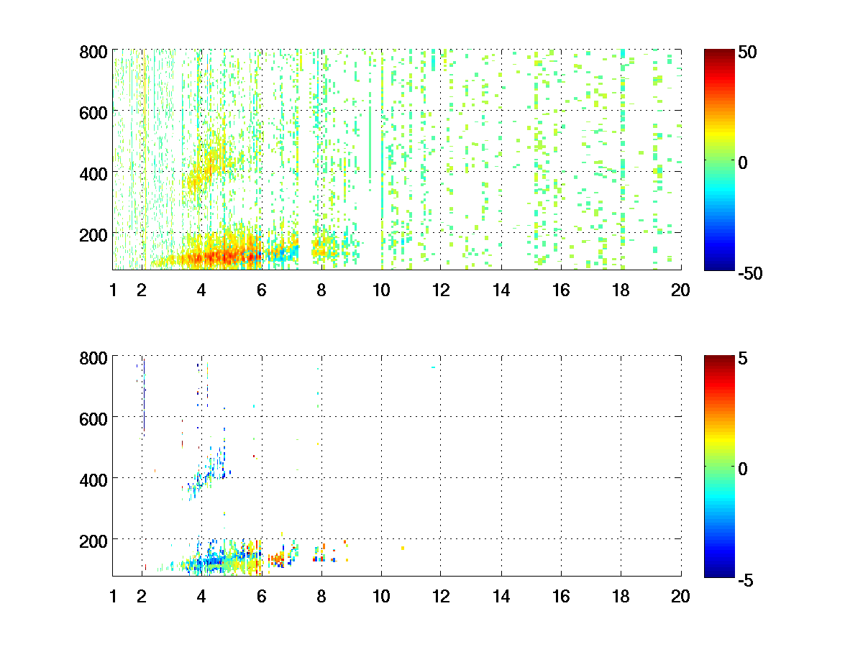The height and width of the screenshot is (647, 863).
Task: Click upper plot x-axis label 18
Action: 621,290
